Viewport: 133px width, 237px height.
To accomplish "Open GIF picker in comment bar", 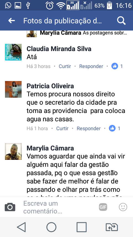I will 103,207.
